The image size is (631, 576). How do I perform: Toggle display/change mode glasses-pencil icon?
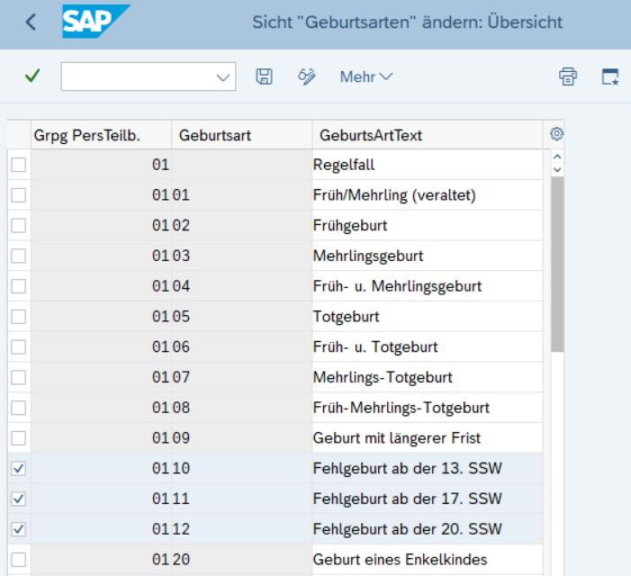(307, 76)
